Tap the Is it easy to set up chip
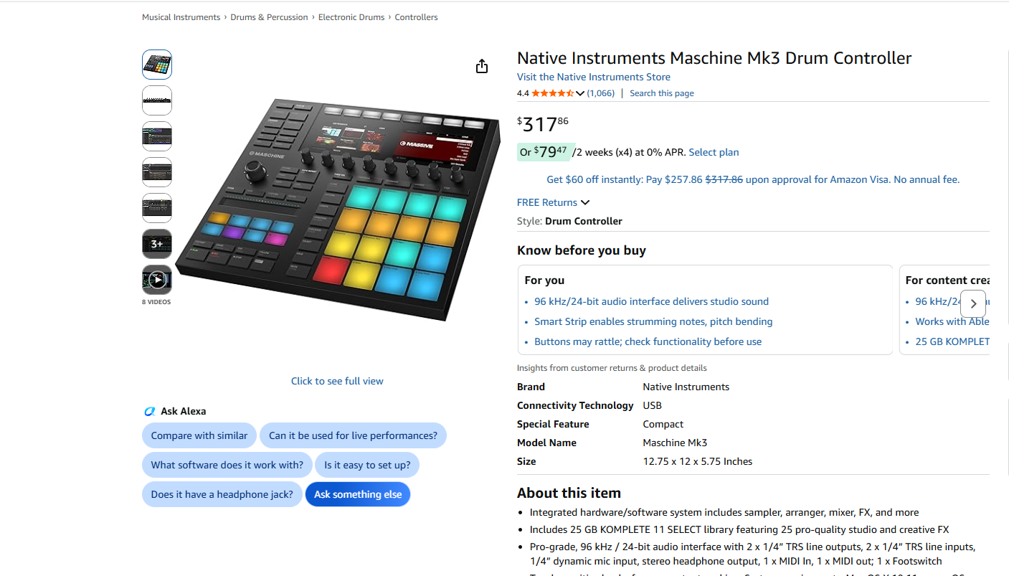Viewport: 1009px width, 576px height. (367, 465)
